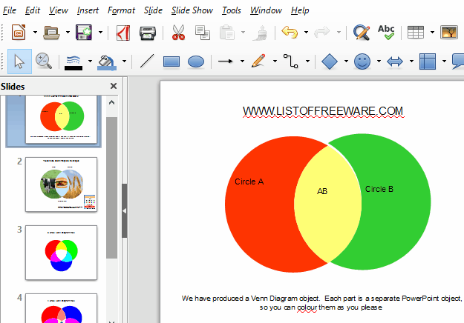The height and width of the screenshot is (323, 464).
Task: Open the Insert menu
Action: coord(88,10)
